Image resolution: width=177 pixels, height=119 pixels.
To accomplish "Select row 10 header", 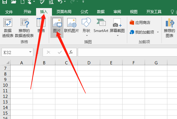I will (5, 85).
